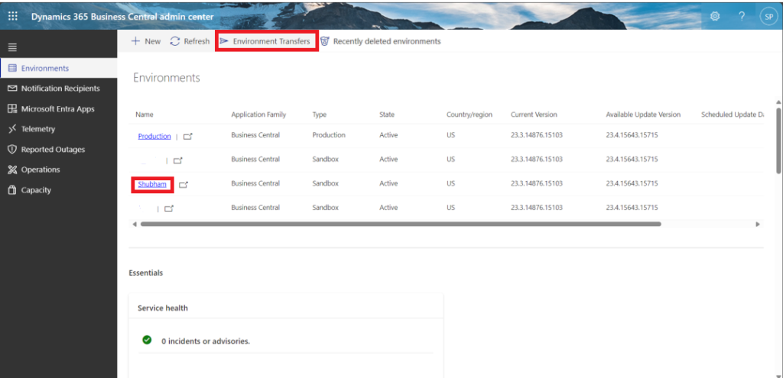Viewport: 783px width, 378px height.
Task: Open Reported Outages page
Action: click(x=58, y=149)
